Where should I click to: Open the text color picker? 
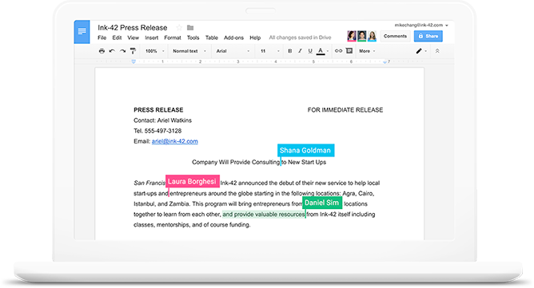(x=321, y=51)
